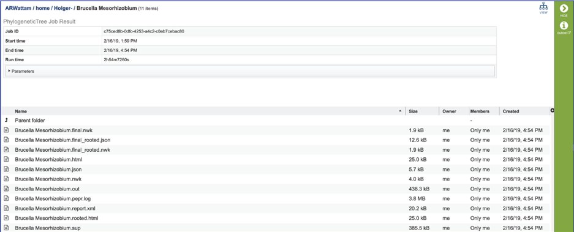Click the Parent folder up-arrow icon
Image resolution: width=574 pixels, height=232 pixels.
(6, 120)
